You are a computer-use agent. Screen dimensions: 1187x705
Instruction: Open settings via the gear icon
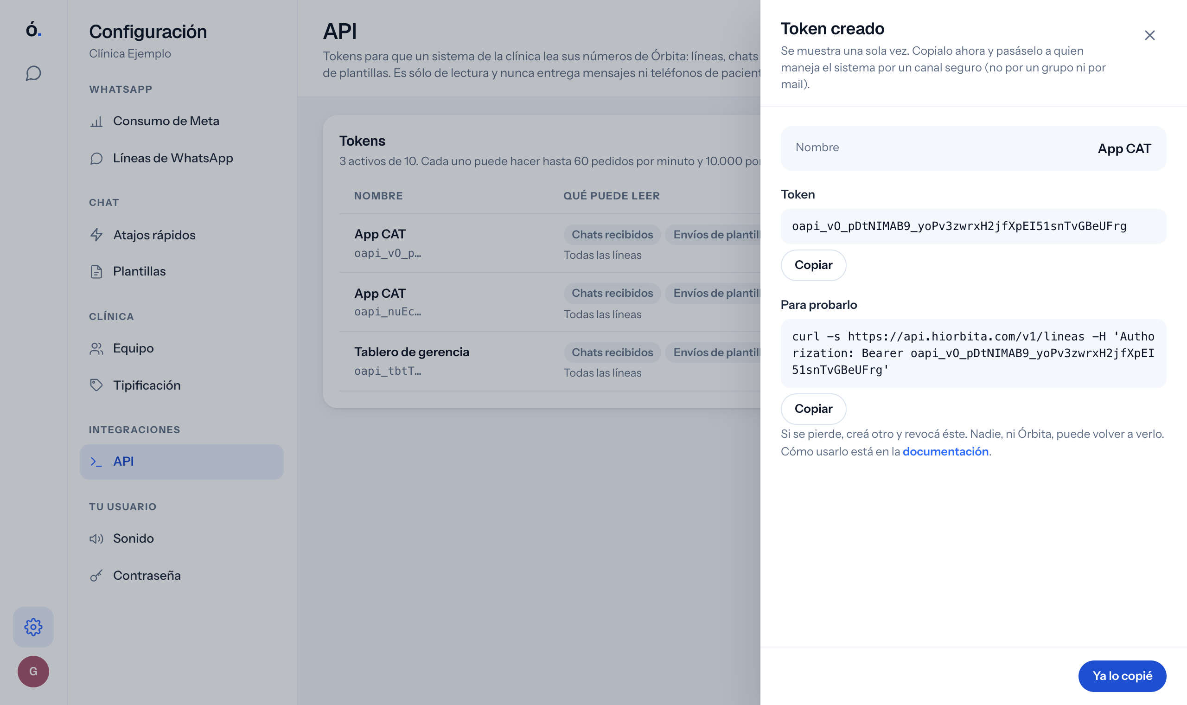33,627
